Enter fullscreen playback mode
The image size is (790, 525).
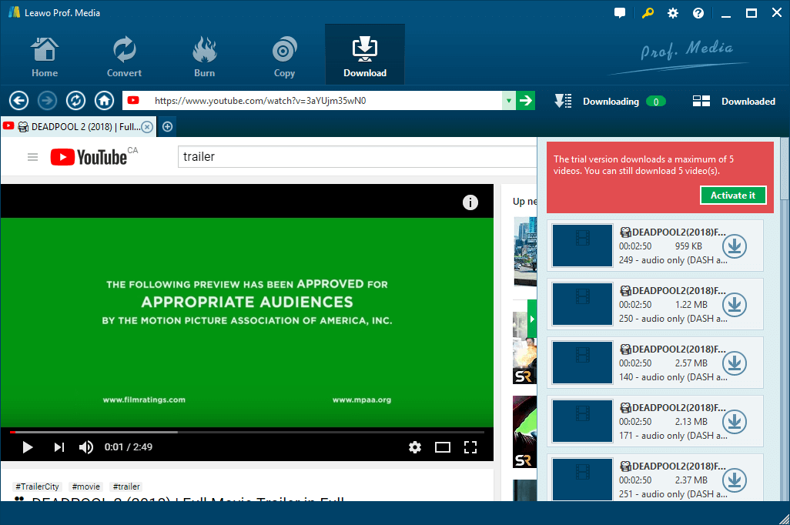(x=470, y=446)
